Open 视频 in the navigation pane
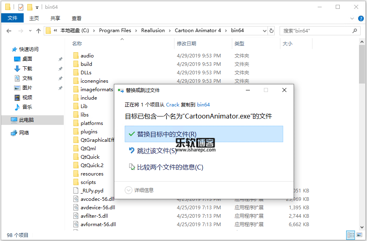367x241 pixels. click(27, 97)
